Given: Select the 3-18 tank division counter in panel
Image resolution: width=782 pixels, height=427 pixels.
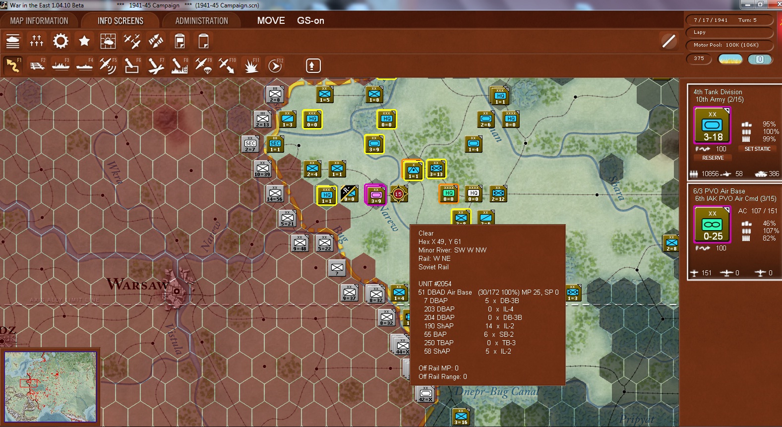Looking at the screenshot, I should click(712, 126).
